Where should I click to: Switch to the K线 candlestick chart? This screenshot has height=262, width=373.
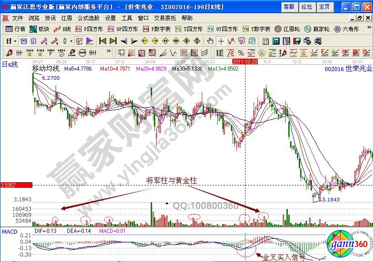(62, 29)
